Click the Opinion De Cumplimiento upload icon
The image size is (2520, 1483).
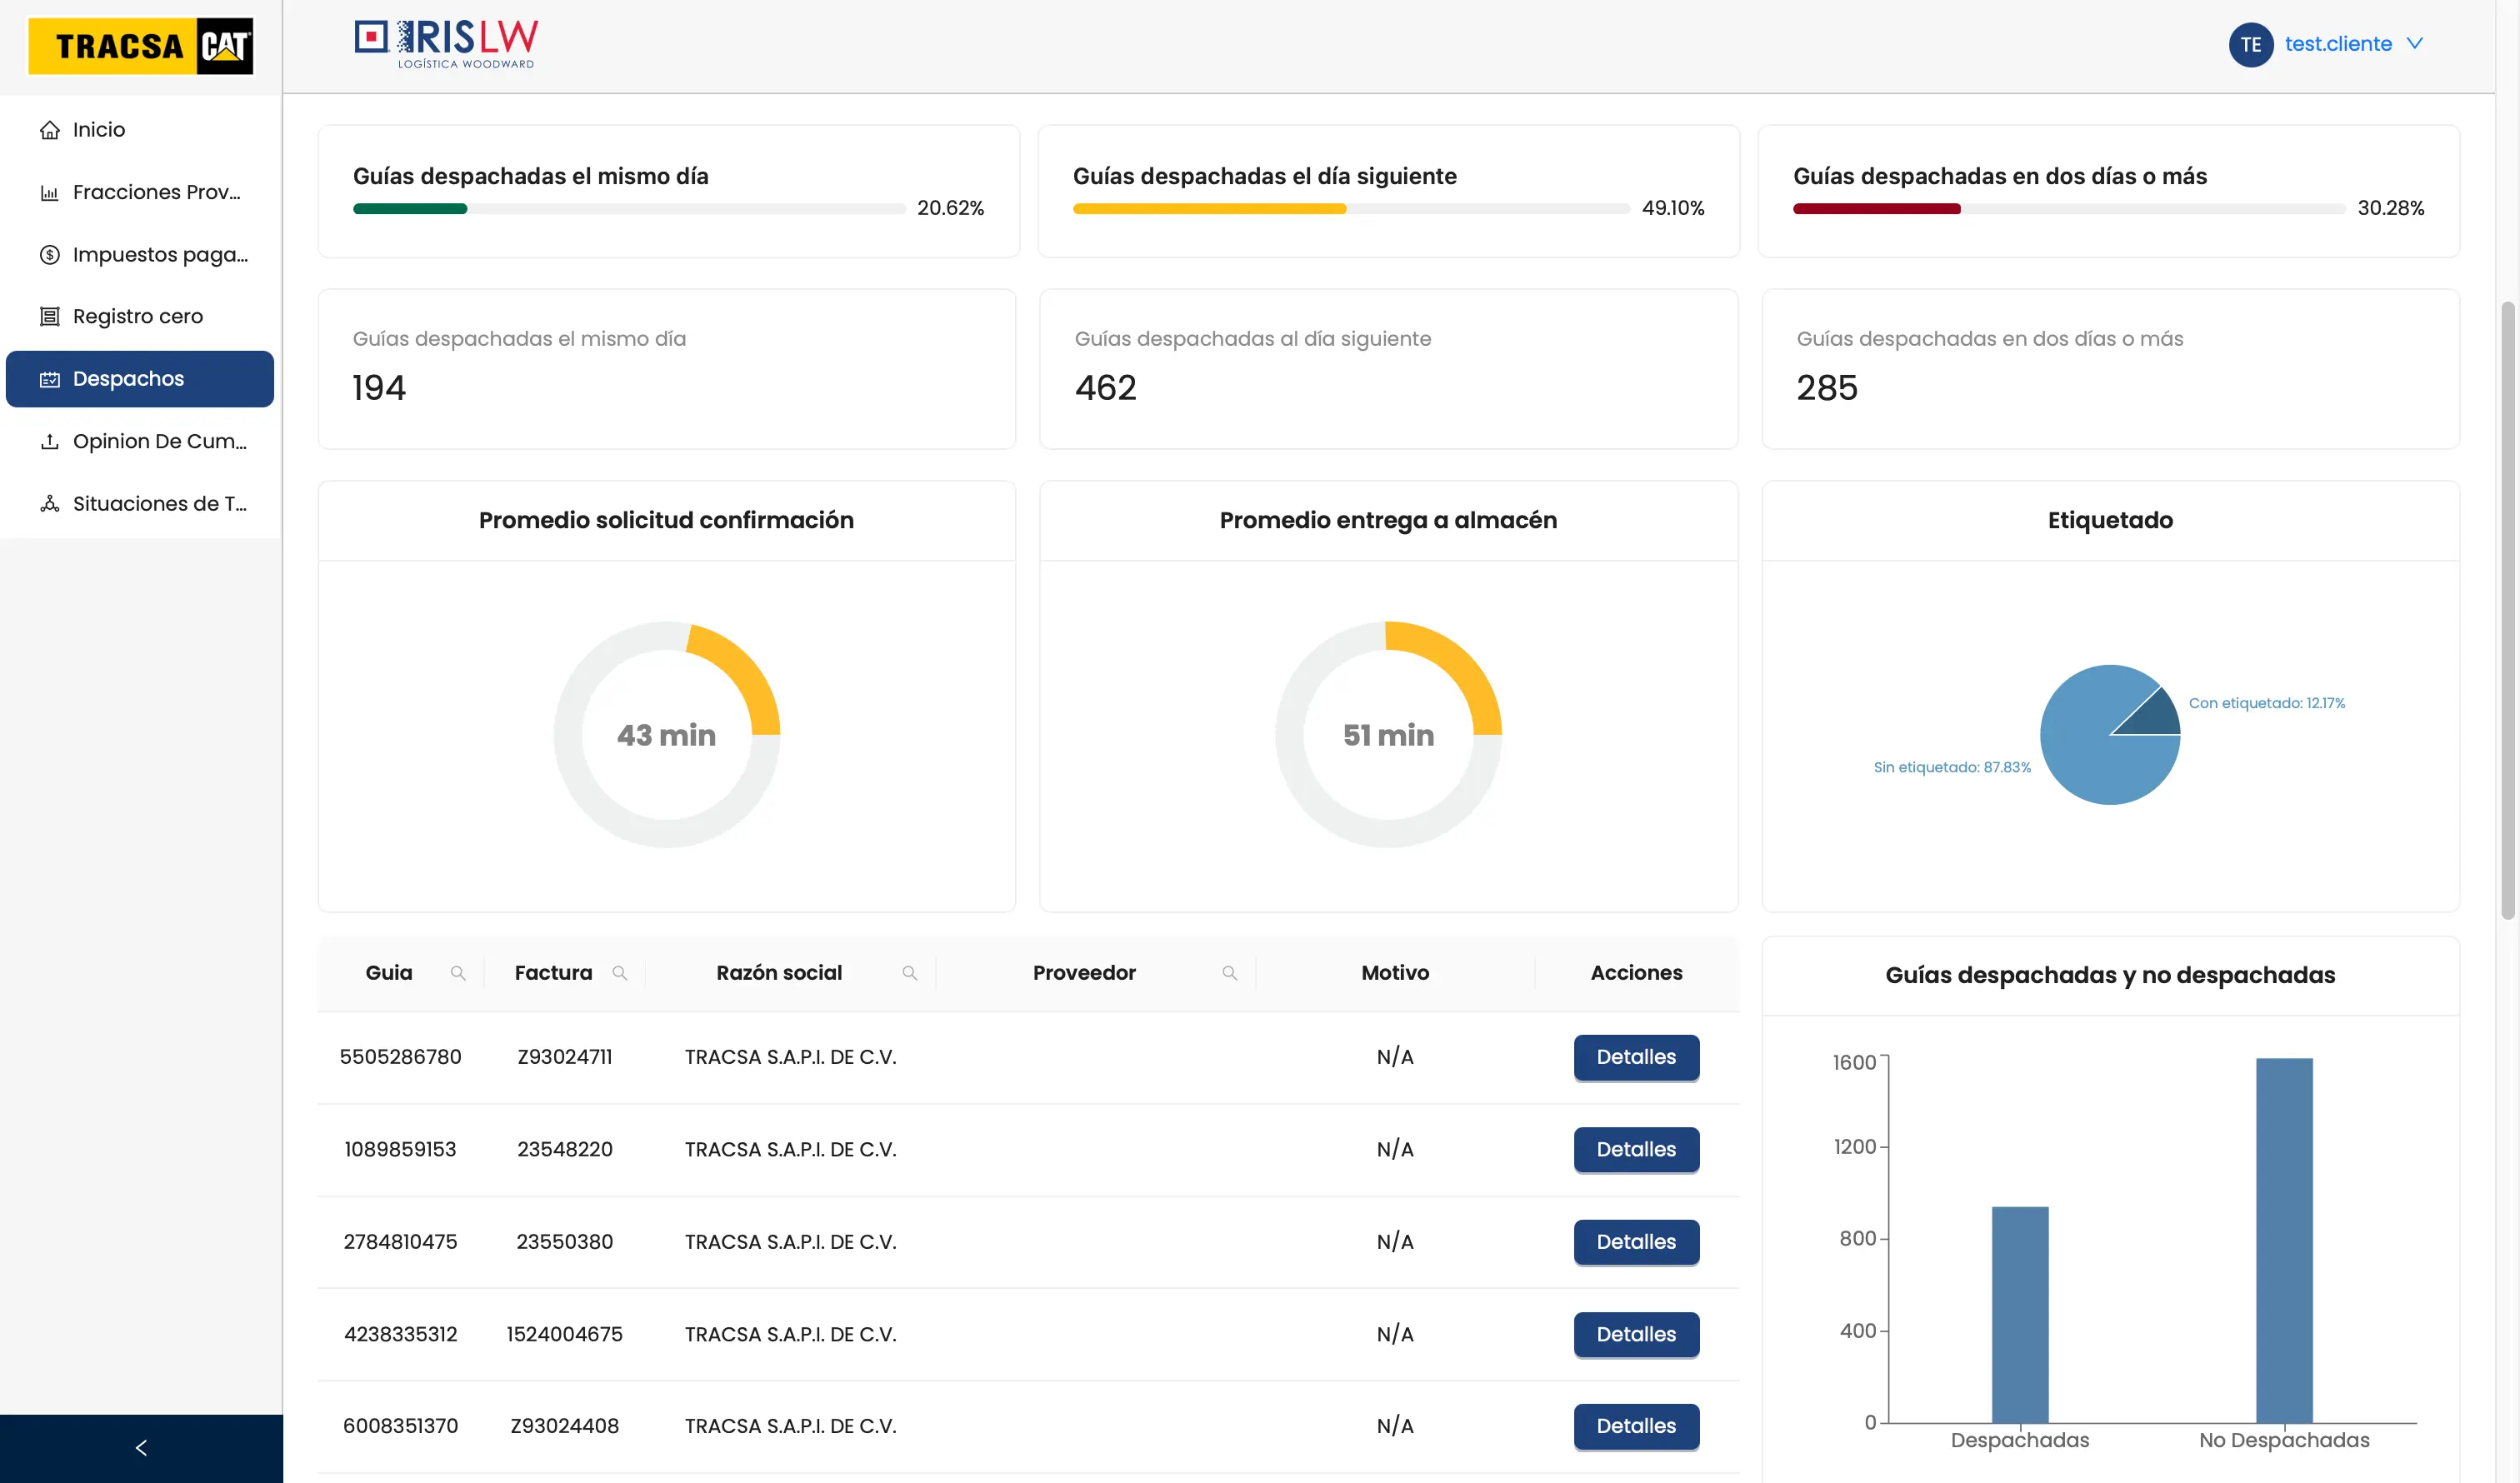tap(50, 441)
